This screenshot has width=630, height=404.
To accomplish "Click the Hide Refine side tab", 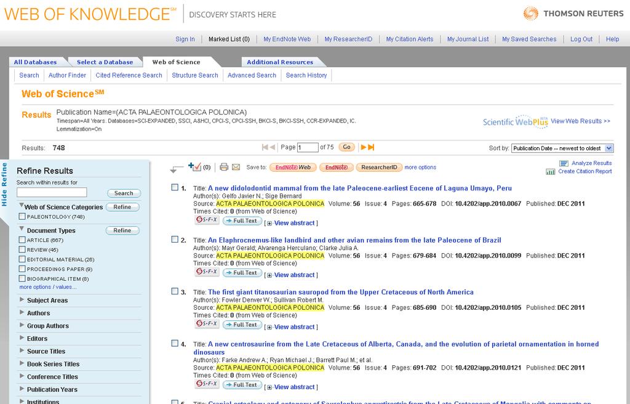I will (4, 184).
